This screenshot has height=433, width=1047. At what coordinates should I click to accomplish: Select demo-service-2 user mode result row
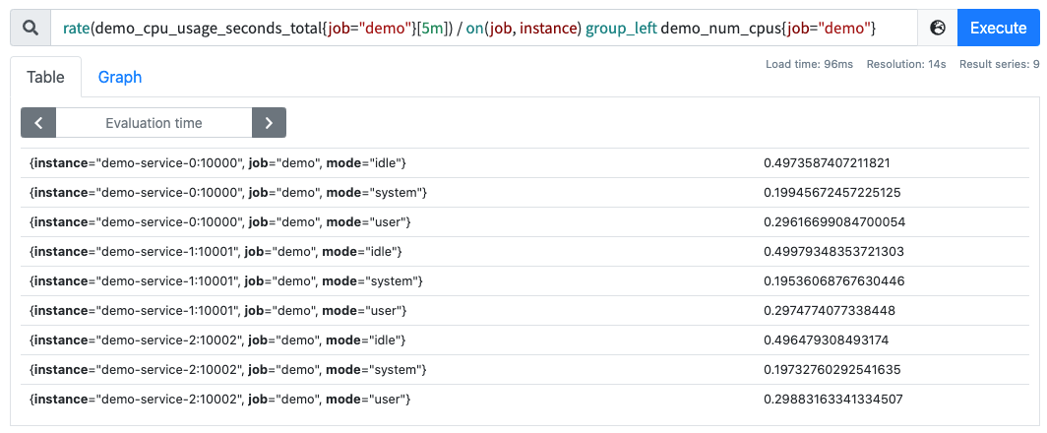point(524,400)
